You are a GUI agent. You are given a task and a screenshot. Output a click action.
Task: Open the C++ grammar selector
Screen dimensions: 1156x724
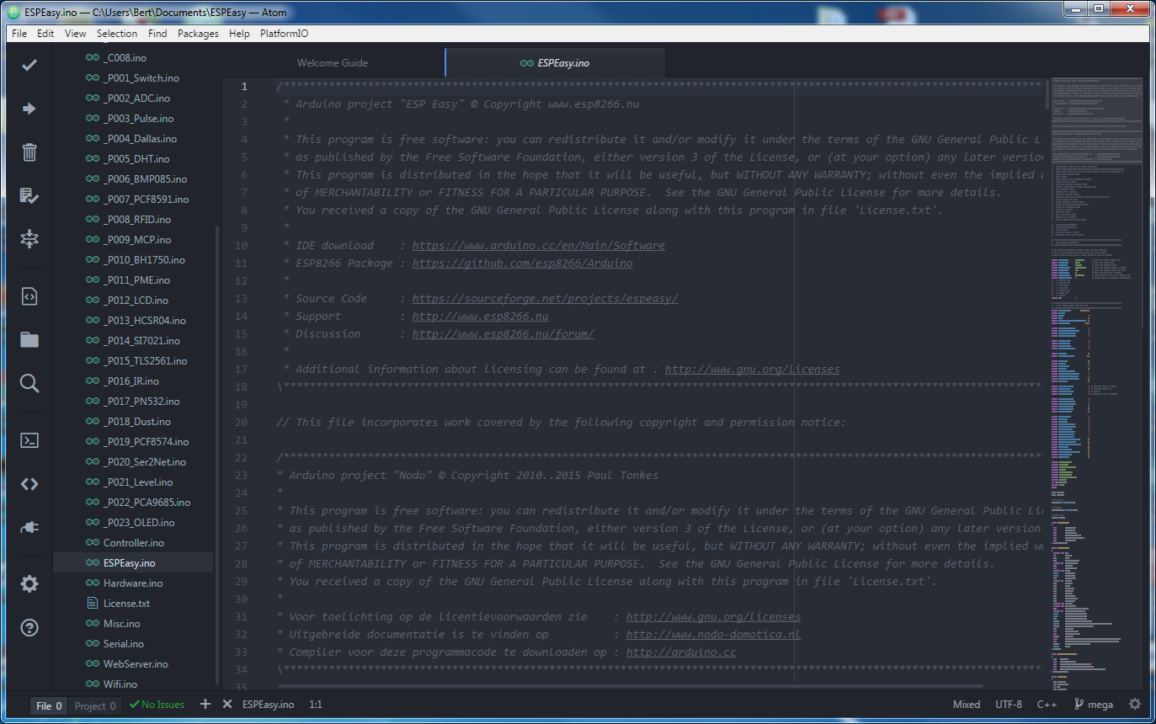(1047, 705)
